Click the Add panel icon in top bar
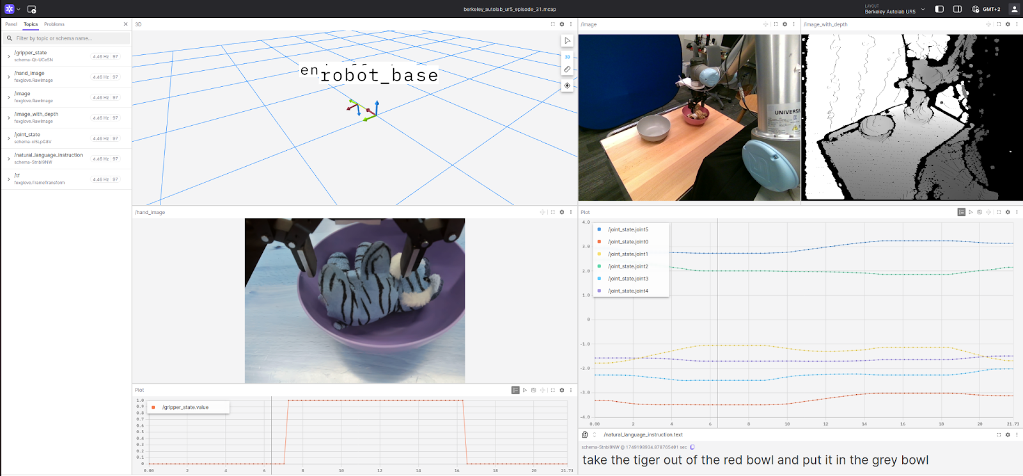 pos(31,9)
